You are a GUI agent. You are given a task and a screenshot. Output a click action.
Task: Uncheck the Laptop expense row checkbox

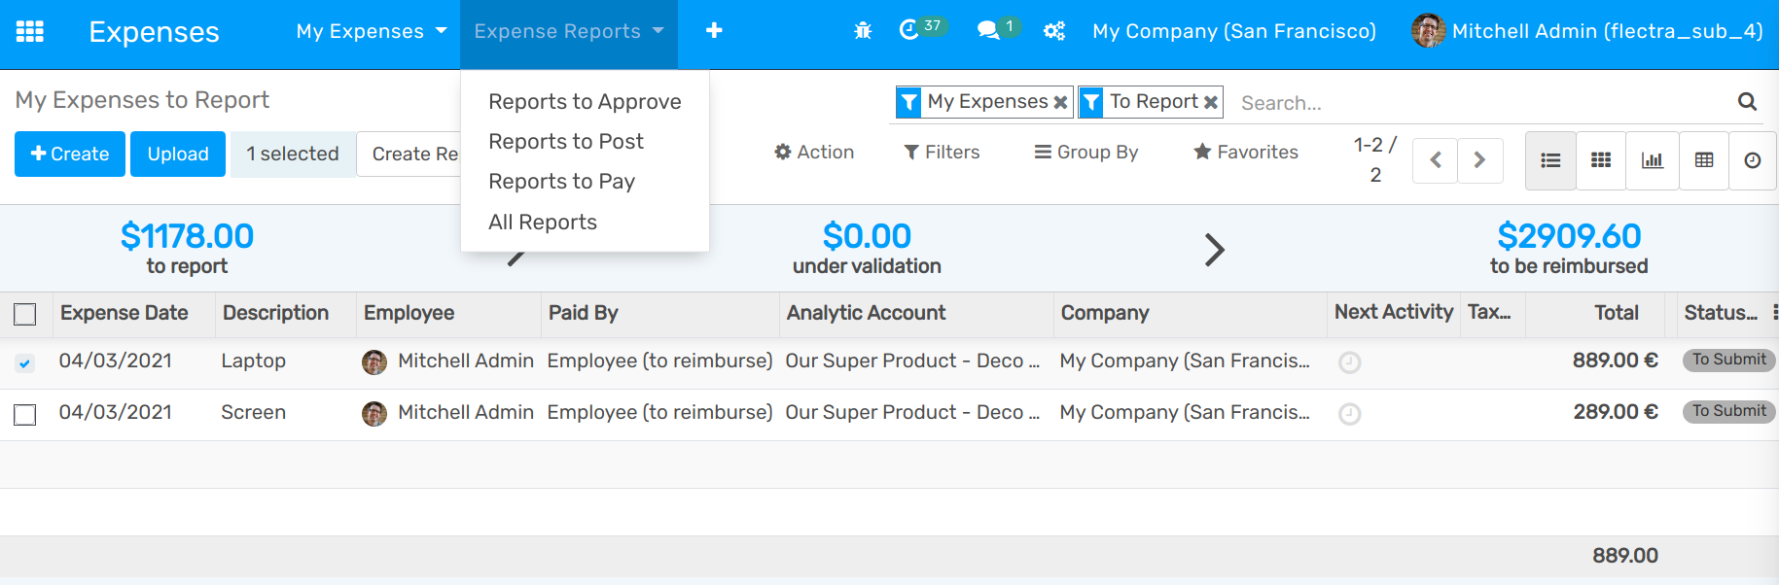25,363
